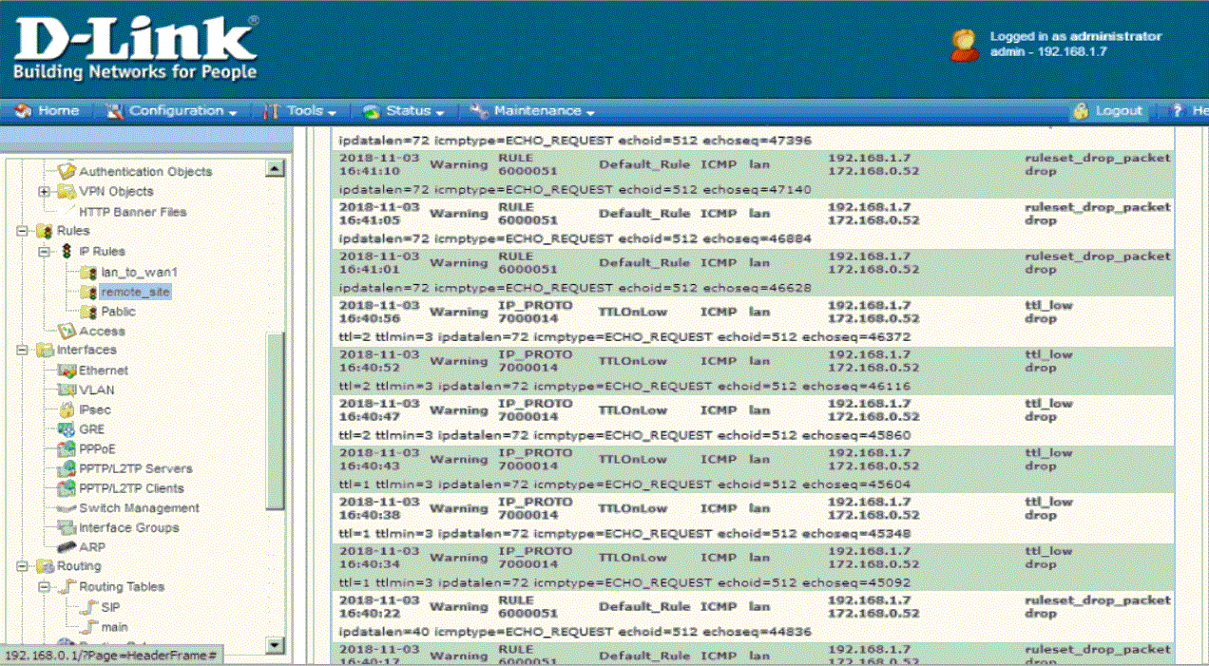The height and width of the screenshot is (666, 1209).
Task: Click the PPPoE interface icon
Action: pyautogui.click(x=66, y=449)
